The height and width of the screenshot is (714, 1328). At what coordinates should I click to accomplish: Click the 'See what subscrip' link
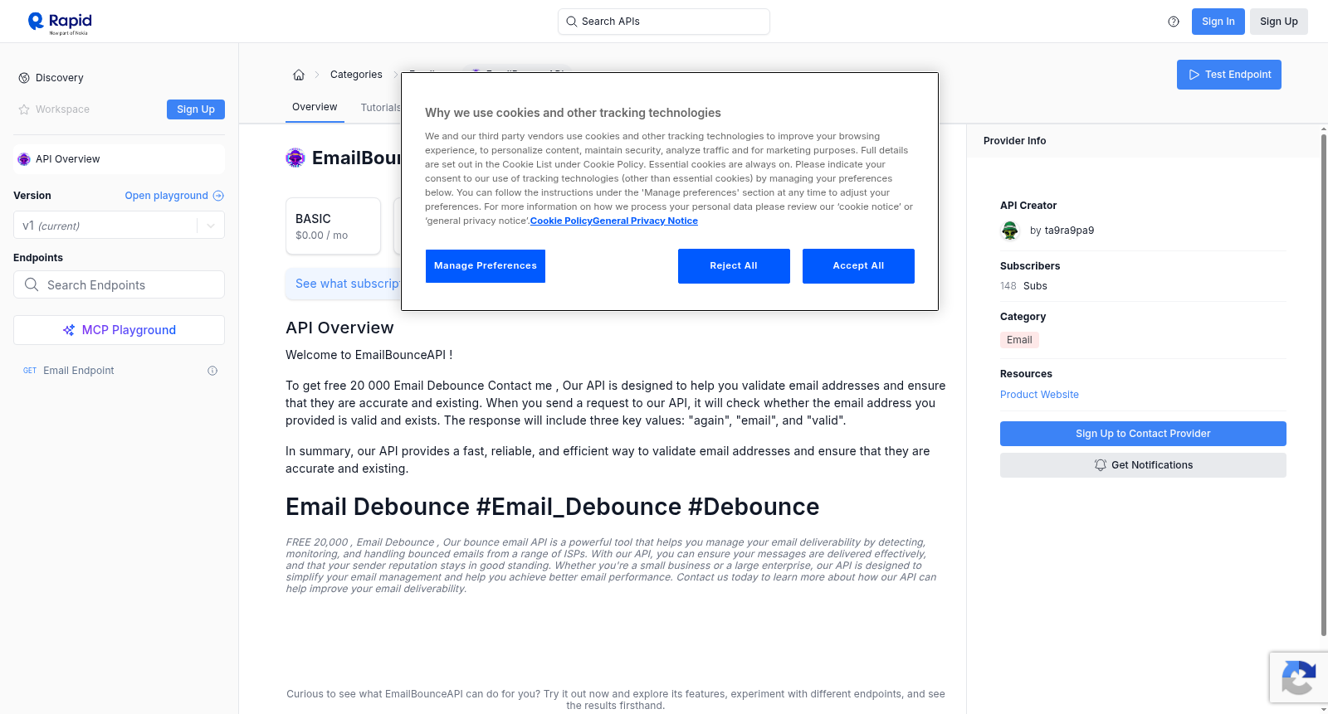point(348,284)
